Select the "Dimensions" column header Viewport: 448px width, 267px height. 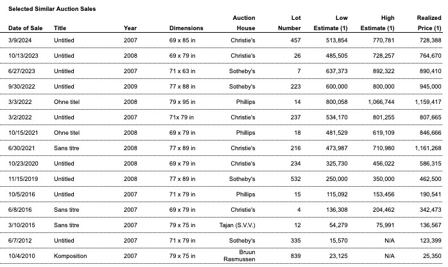pyautogui.click(x=186, y=28)
